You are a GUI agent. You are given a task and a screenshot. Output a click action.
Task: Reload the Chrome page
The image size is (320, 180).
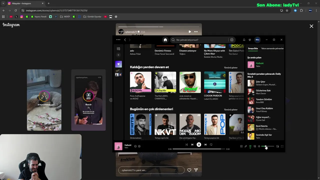pos(15,10)
